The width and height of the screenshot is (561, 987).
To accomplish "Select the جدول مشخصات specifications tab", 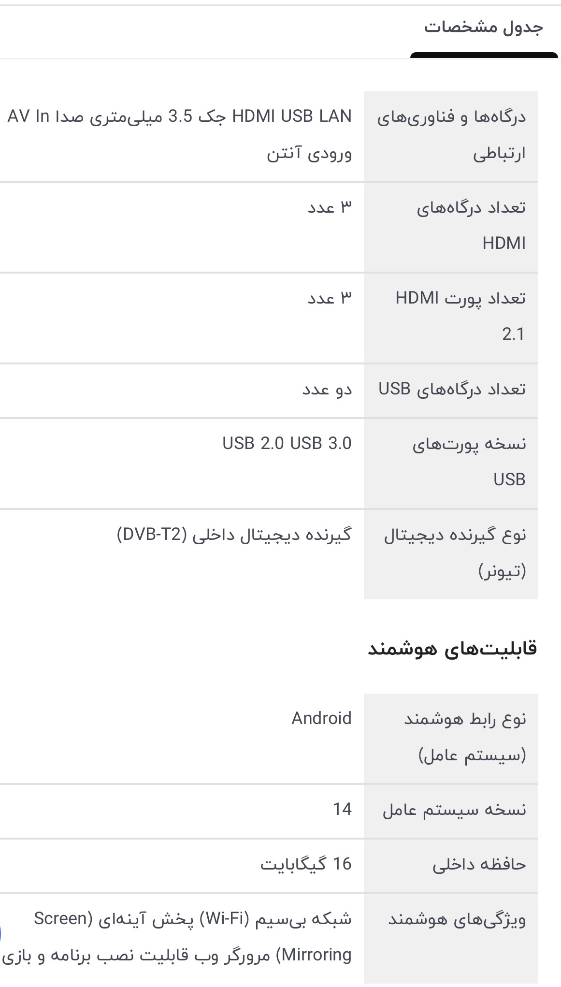I will 483,28.
